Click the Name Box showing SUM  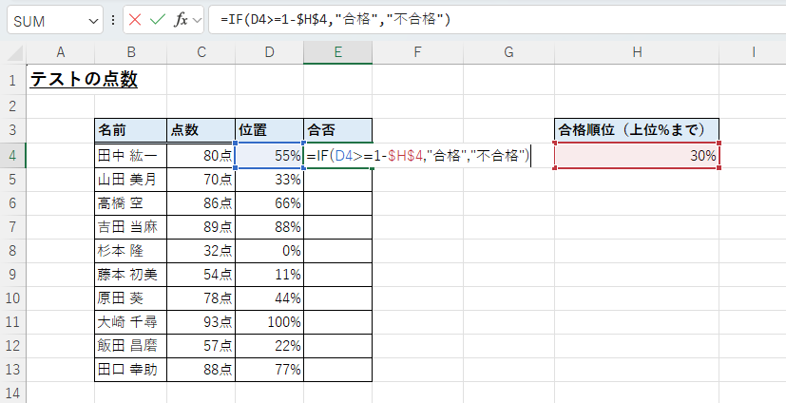pyautogui.click(x=46, y=20)
